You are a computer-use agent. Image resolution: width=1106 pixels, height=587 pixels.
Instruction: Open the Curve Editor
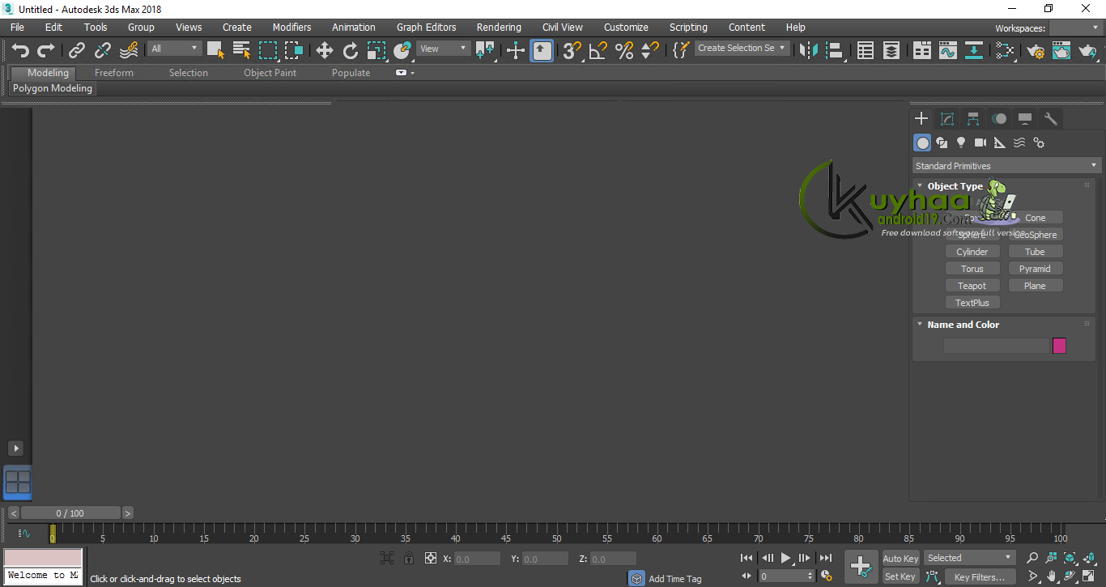click(x=948, y=51)
